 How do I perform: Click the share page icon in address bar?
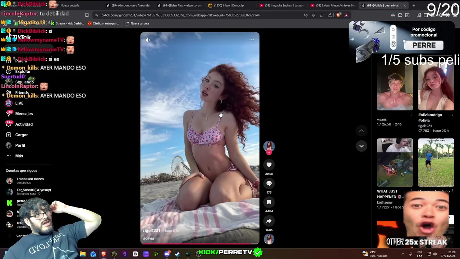[x=330, y=15]
